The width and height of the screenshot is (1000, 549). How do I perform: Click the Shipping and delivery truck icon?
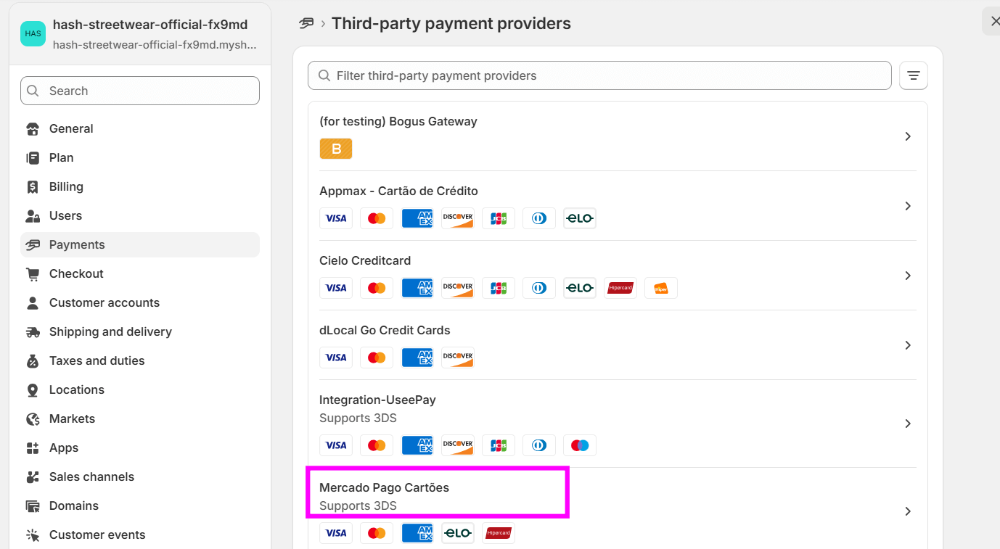tap(33, 332)
